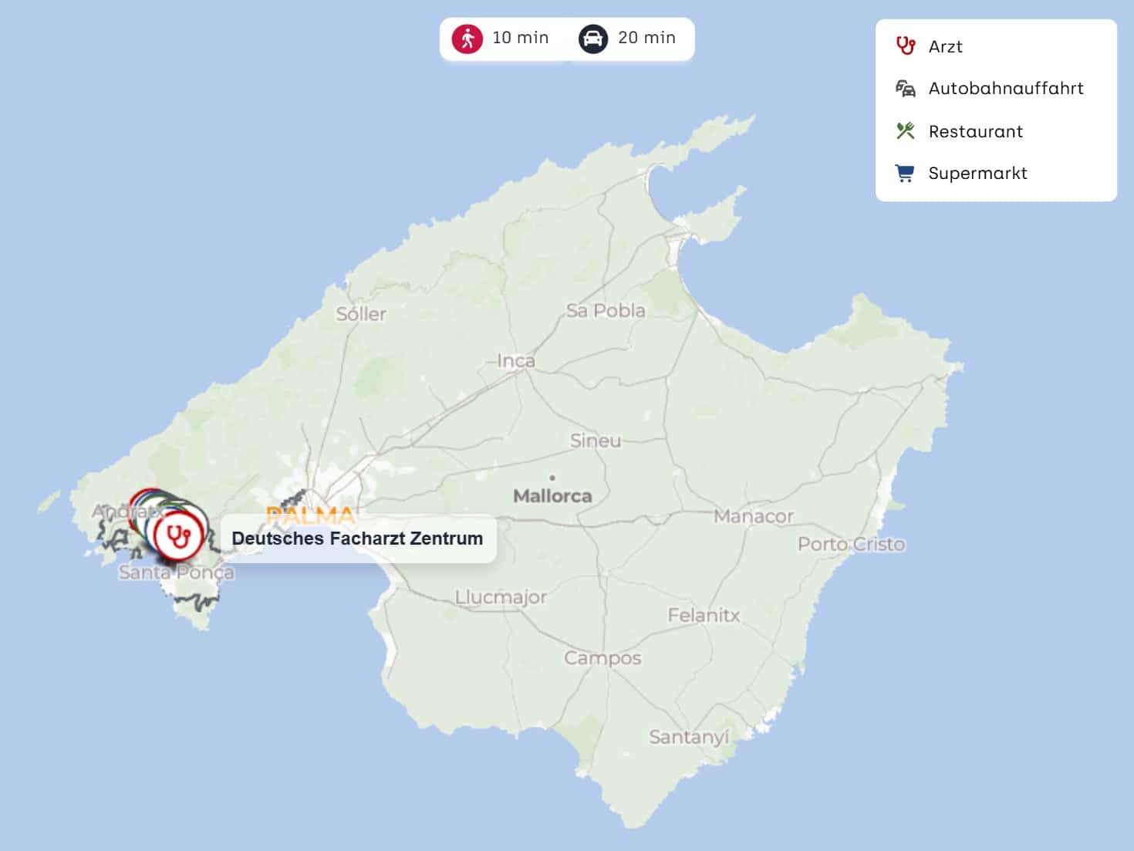Toggle the 20 min driving range
The image size is (1134, 851).
[x=646, y=38]
